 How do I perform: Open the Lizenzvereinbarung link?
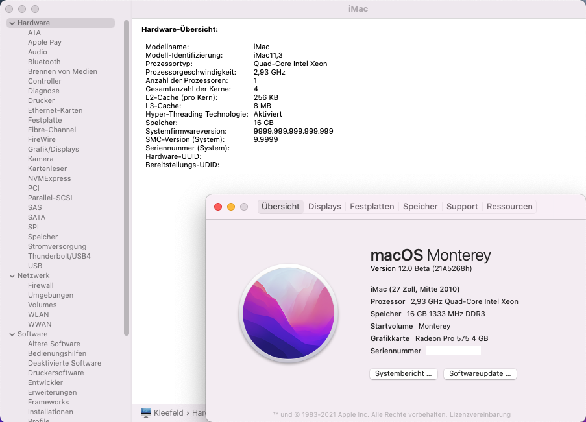click(480, 414)
